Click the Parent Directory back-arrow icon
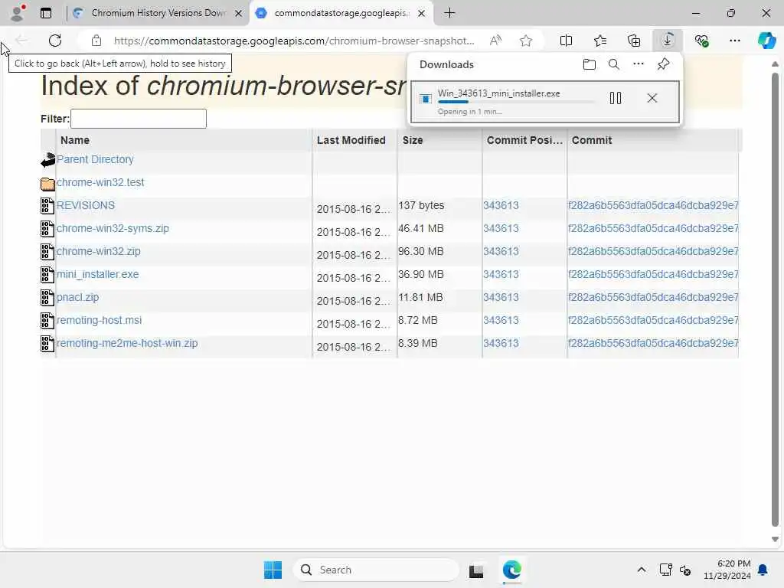 pyautogui.click(x=47, y=160)
